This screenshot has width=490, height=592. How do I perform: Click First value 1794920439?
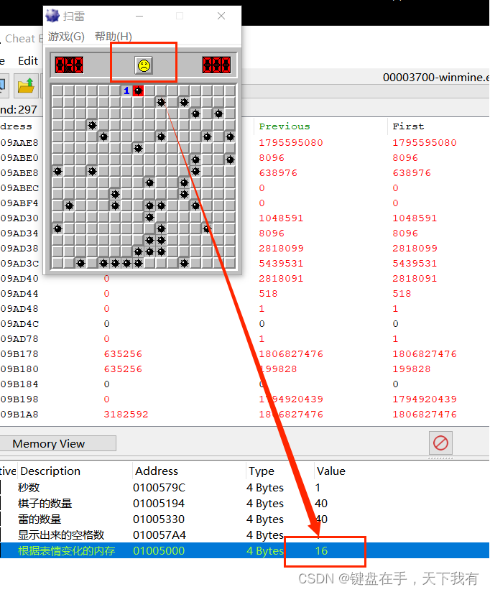pyautogui.click(x=425, y=399)
